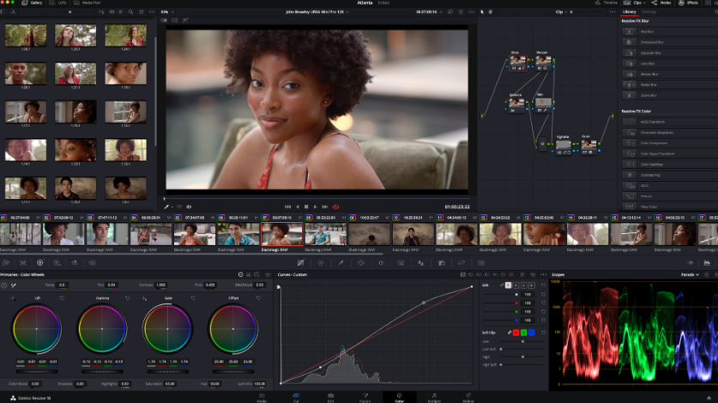
Task: Click the Color Space Transform effect icon
Action: (x=629, y=153)
